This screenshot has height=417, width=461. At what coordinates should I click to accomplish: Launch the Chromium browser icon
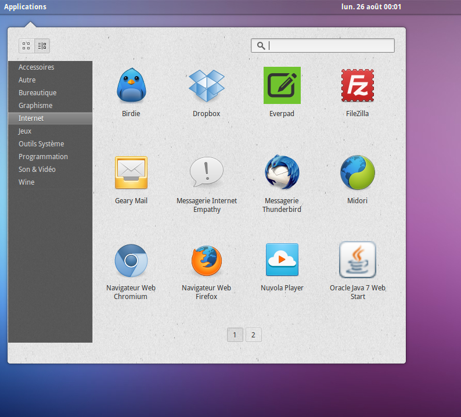pos(131,260)
